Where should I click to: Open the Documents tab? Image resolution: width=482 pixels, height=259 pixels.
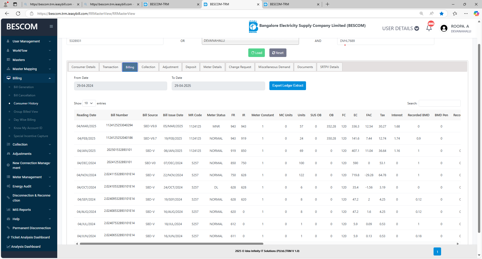click(x=305, y=67)
